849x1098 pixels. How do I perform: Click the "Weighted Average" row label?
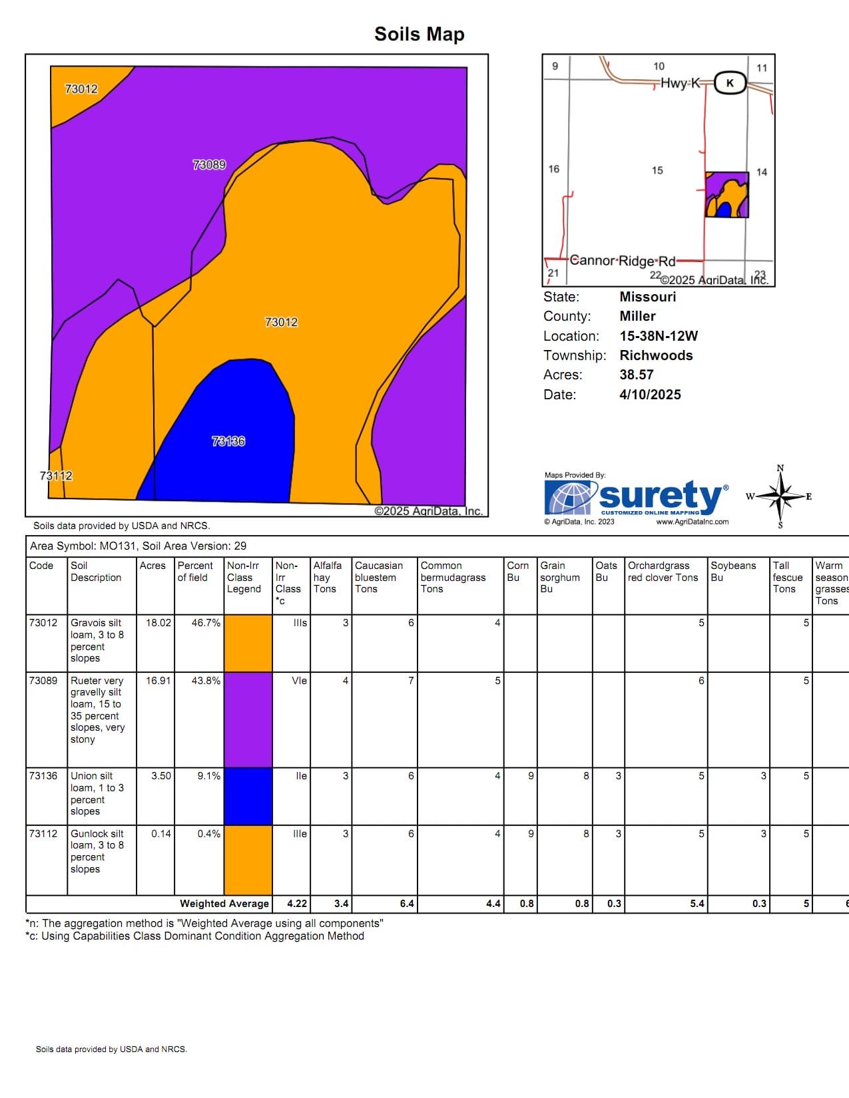click(x=224, y=904)
